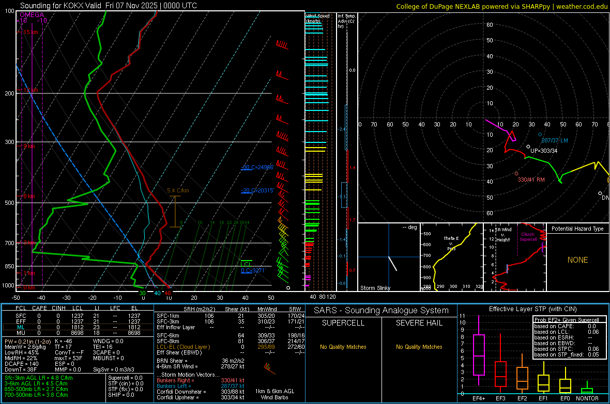Click the calm-wind circle below the wind barbs
This screenshot has height=404, width=610.
(288, 288)
